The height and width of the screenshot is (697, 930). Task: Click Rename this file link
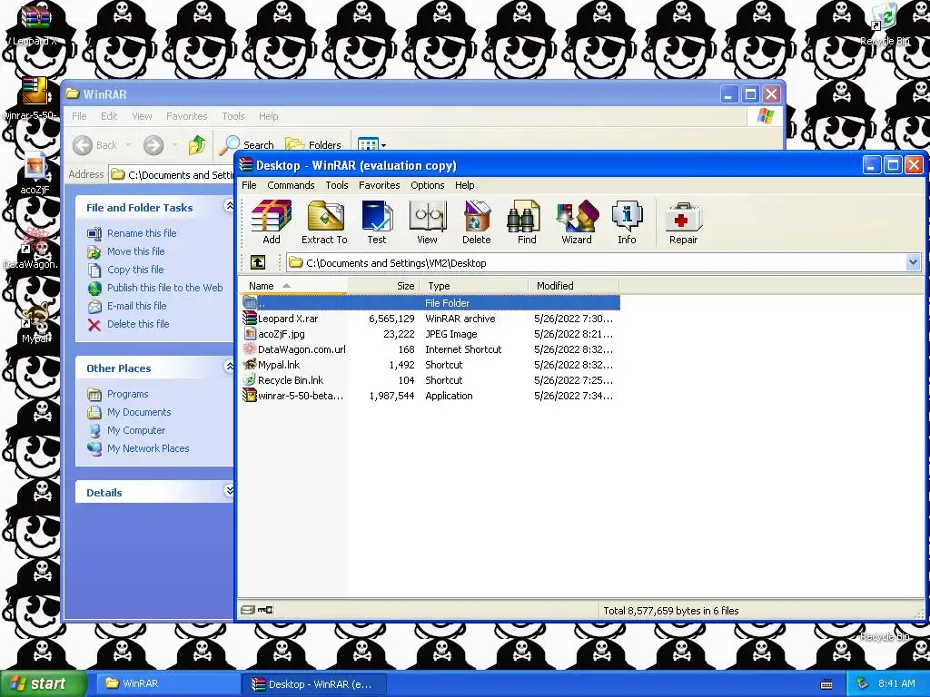pos(142,233)
